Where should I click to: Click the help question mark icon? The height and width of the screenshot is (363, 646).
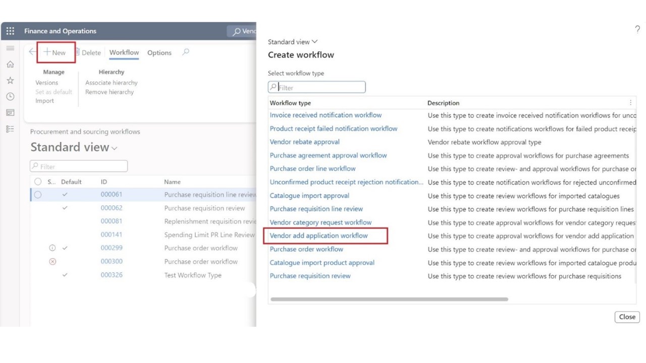click(x=637, y=30)
